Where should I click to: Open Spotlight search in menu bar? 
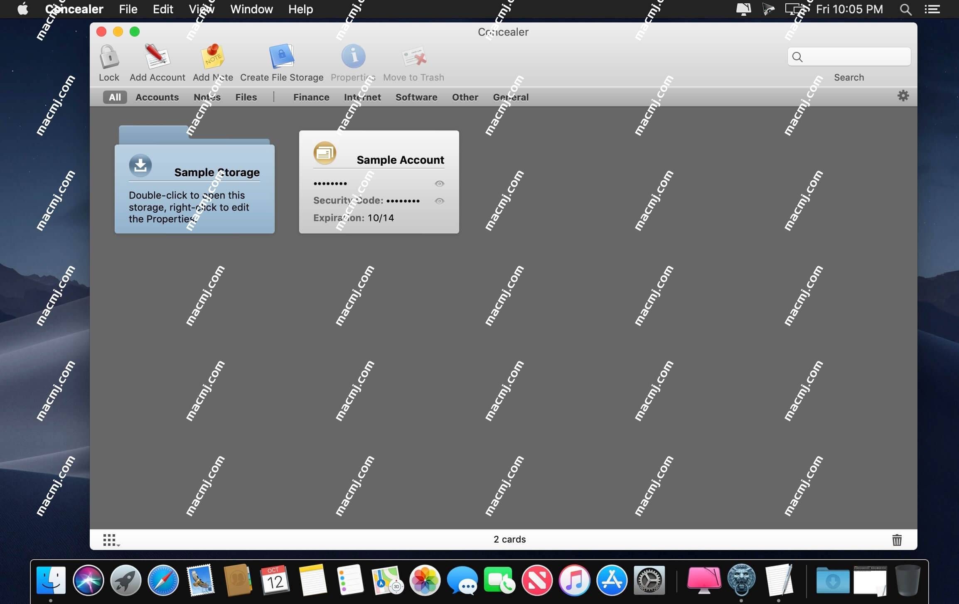click(x=905, y=9)
